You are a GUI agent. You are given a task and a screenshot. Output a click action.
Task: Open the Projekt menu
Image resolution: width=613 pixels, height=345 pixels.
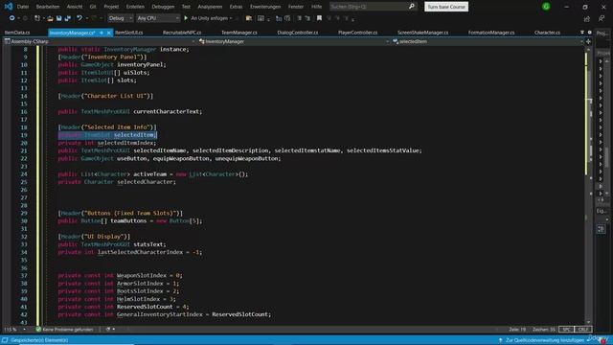[111, 7]
